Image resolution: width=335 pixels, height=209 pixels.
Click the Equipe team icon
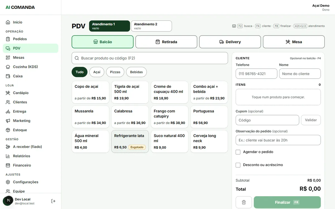point(8,191)
